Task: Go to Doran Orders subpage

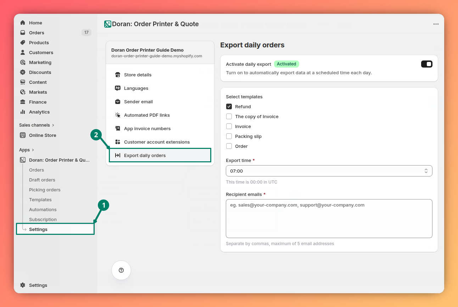Action: pyautogui.click(x=37, y=170)
